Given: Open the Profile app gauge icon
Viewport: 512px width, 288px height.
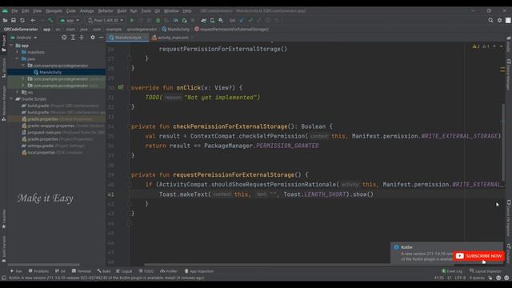Looking at the screenshot, I should (175, 20).
